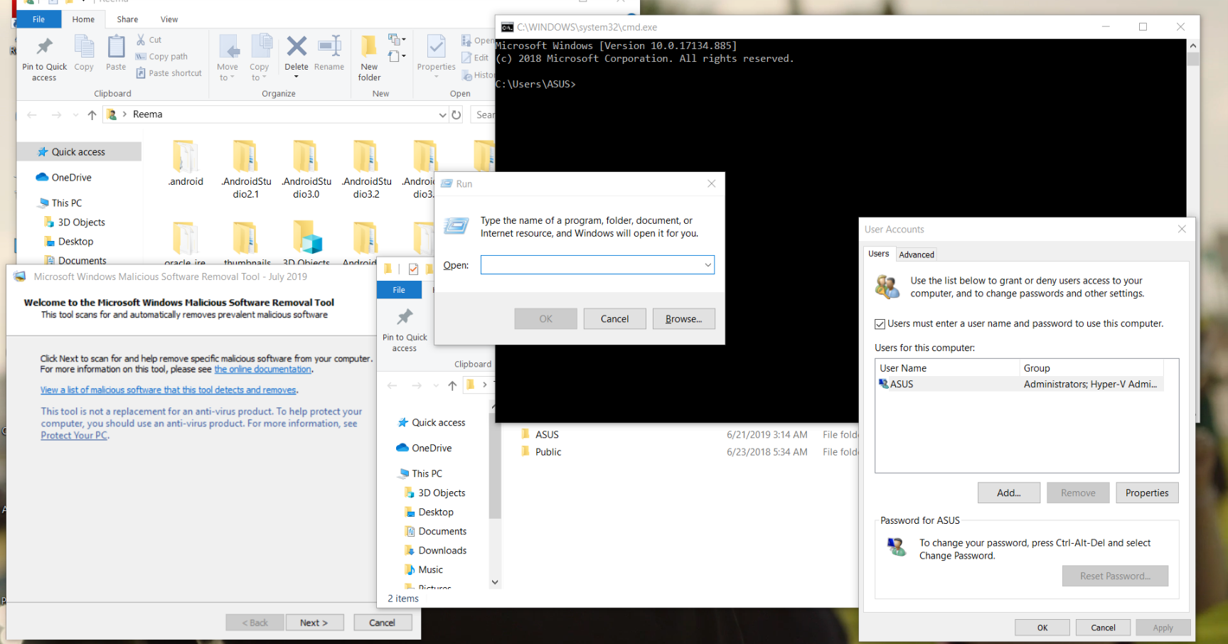Click Properties button in User Accounts

(1146, 493)
